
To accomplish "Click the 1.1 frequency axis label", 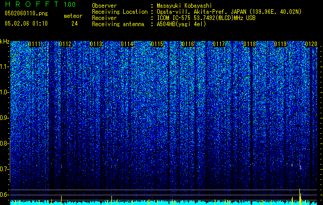I will 5,67.
